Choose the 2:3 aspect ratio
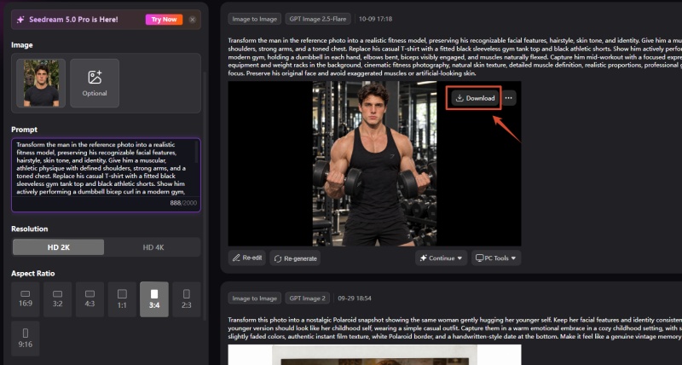 pyautogui.click(x=186, y=299)
